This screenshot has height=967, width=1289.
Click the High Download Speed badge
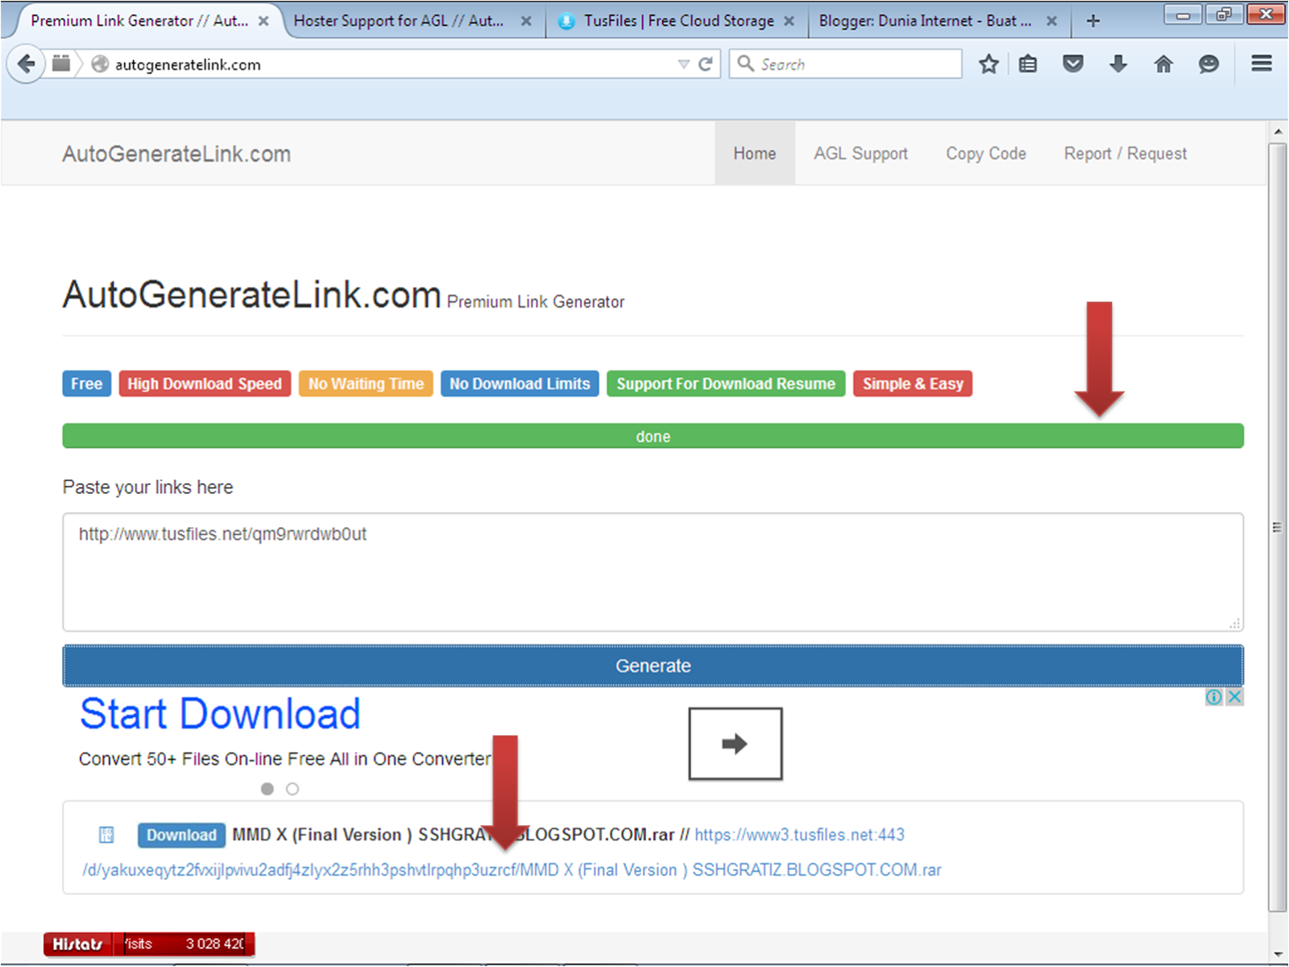pos(205,384)
